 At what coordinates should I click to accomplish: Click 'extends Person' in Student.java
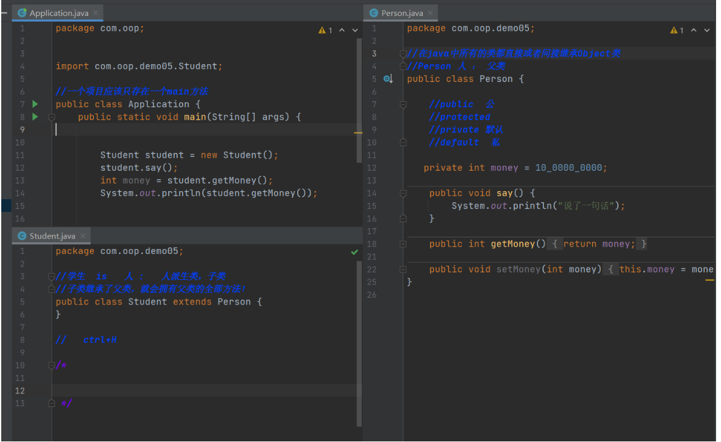point(212,301)
